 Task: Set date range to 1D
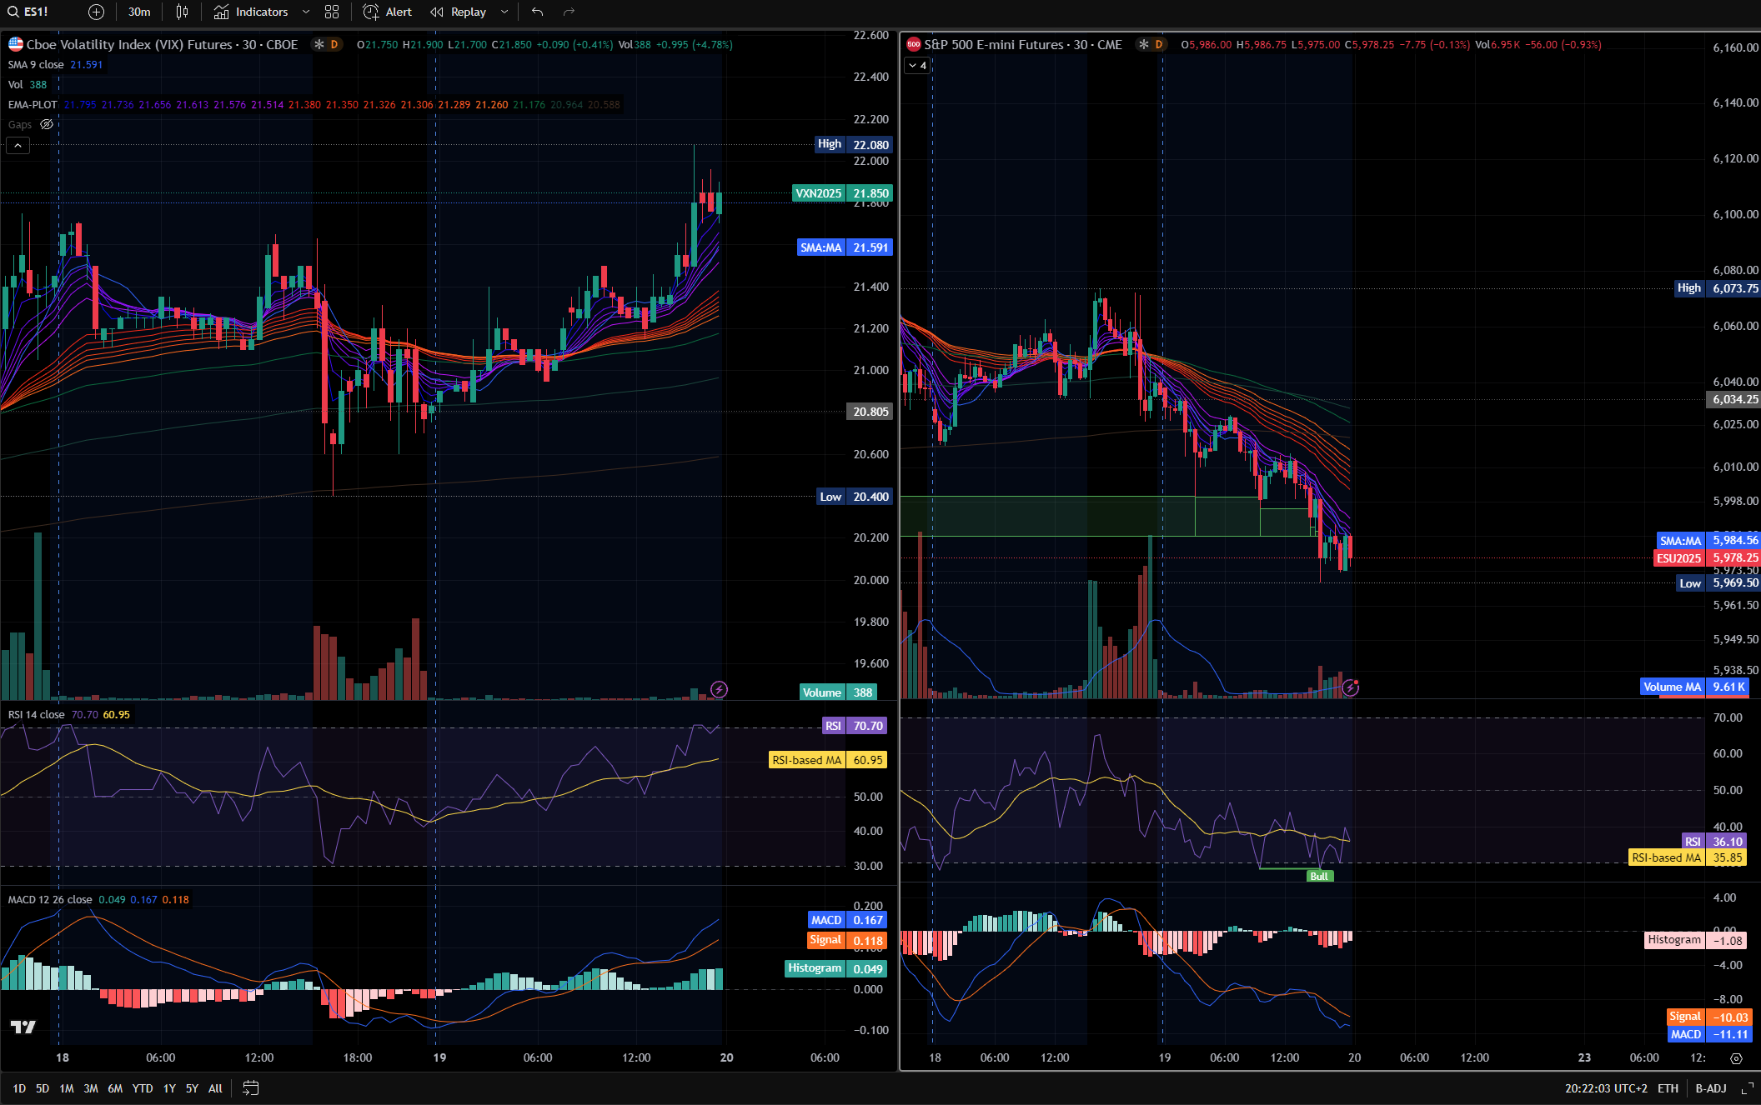click(19, 1088)
